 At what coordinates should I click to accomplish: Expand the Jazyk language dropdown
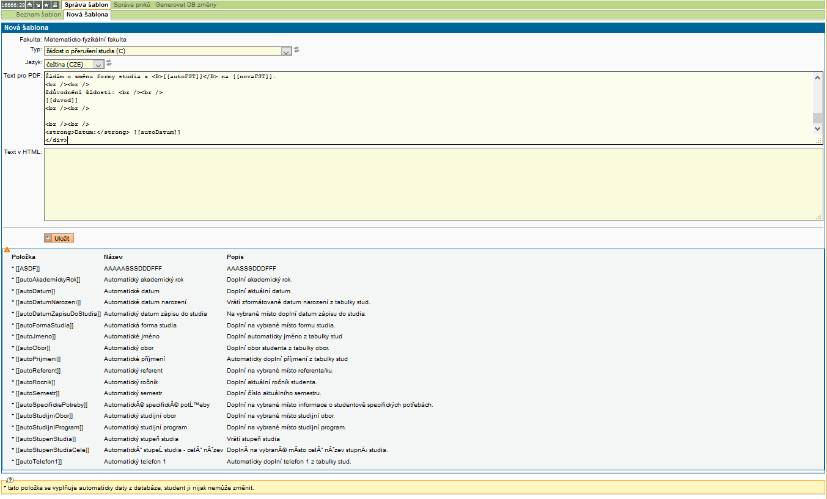[x=98, y=64]
